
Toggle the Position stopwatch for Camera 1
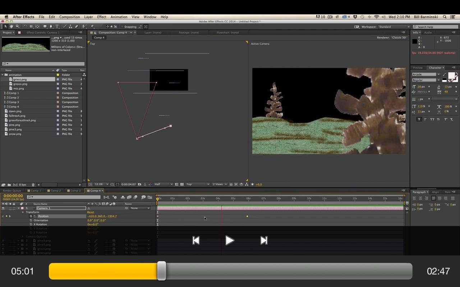point(31,216)
